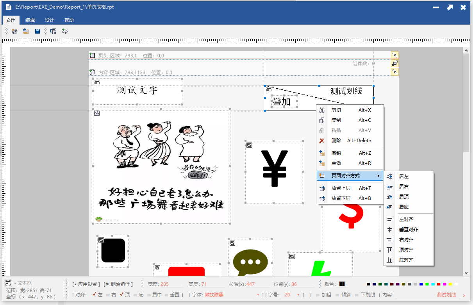Click the yellow button next to 组件数
The height and width of the screenshot is (305, 473).
[x=395, y=63]
